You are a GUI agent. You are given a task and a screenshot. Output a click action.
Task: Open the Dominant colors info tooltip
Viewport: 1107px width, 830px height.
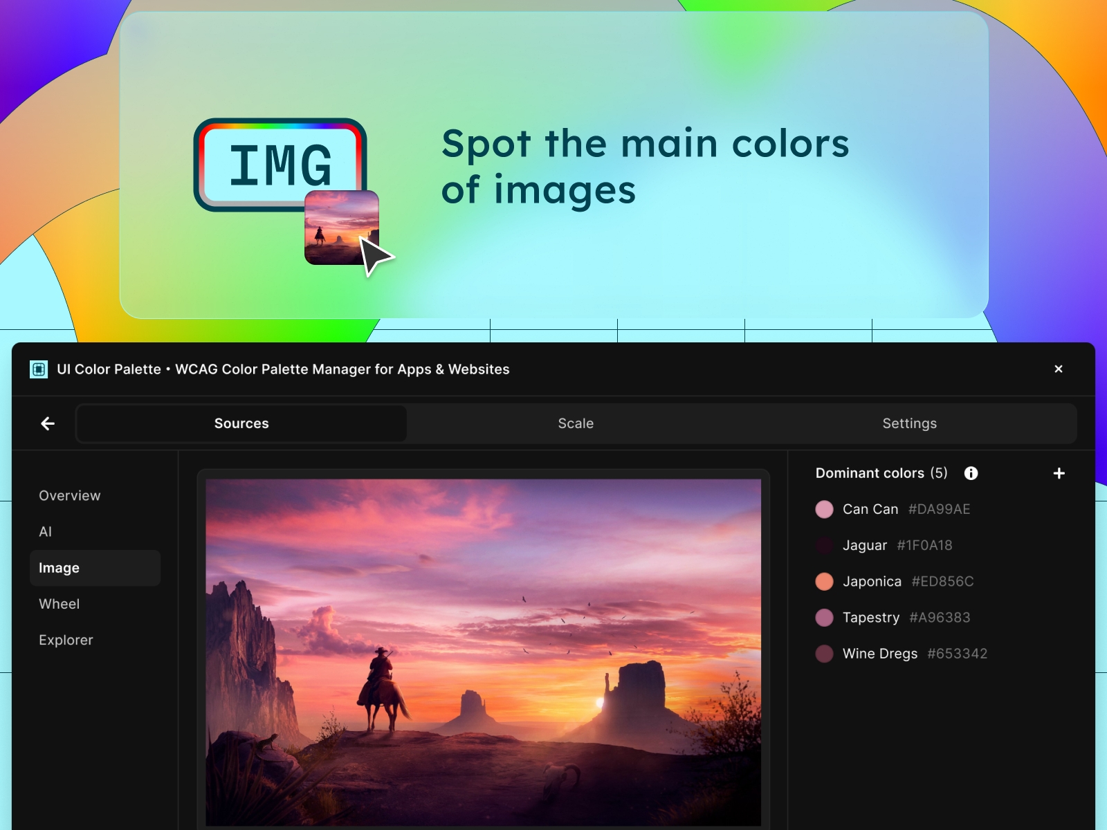pos(971,473)
